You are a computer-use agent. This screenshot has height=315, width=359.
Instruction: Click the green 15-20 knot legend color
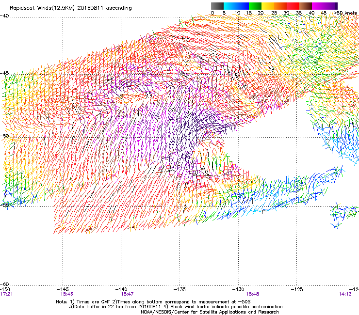coord(255,6)
